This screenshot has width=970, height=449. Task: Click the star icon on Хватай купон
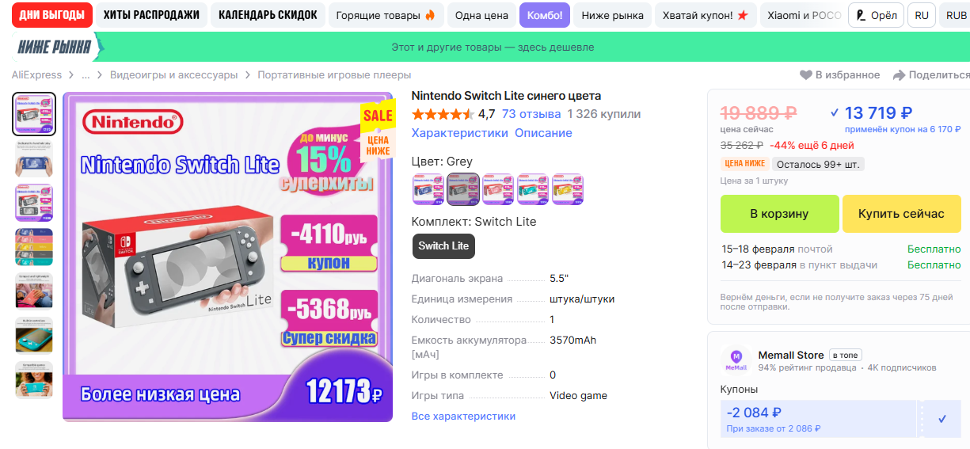742,15
